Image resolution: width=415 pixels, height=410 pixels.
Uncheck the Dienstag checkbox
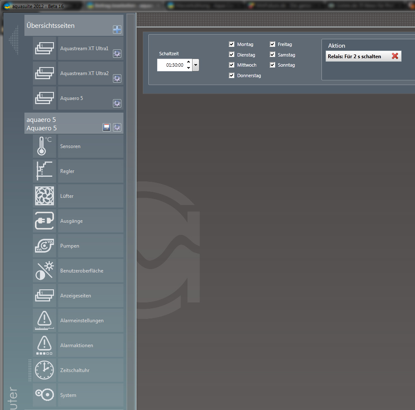click(232, 54)
